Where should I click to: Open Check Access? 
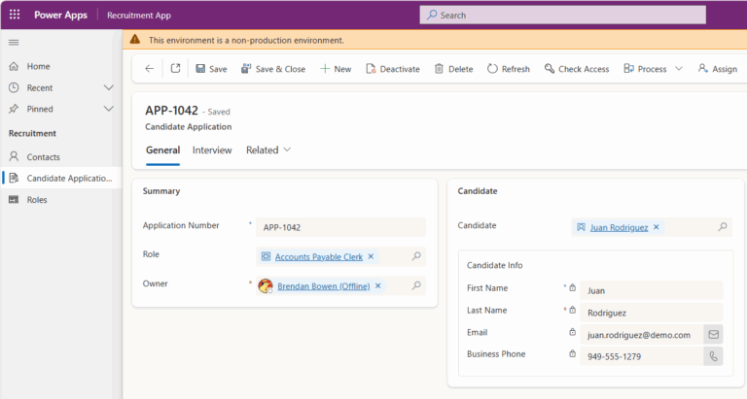click(577, 69)
